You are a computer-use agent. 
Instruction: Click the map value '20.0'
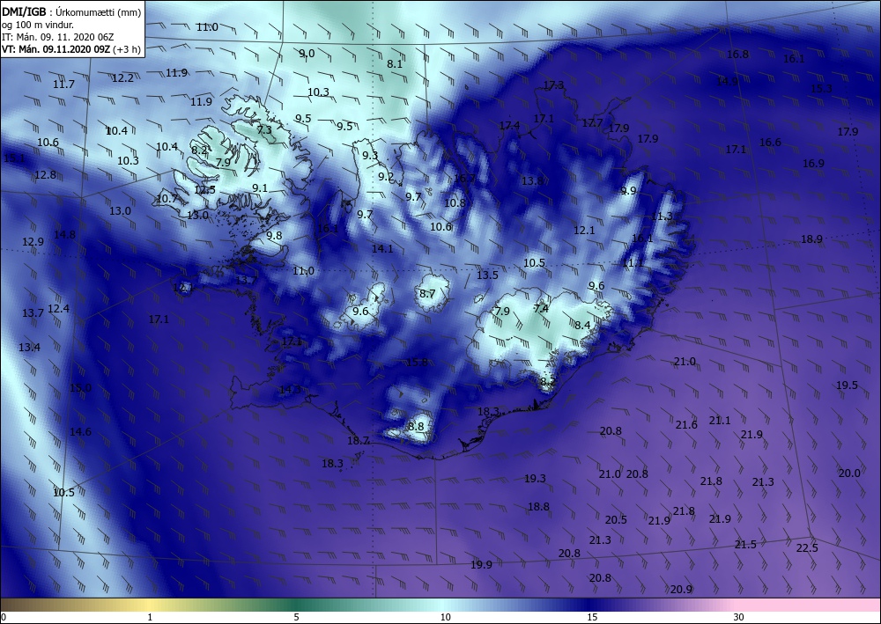(x=849, y=473)
